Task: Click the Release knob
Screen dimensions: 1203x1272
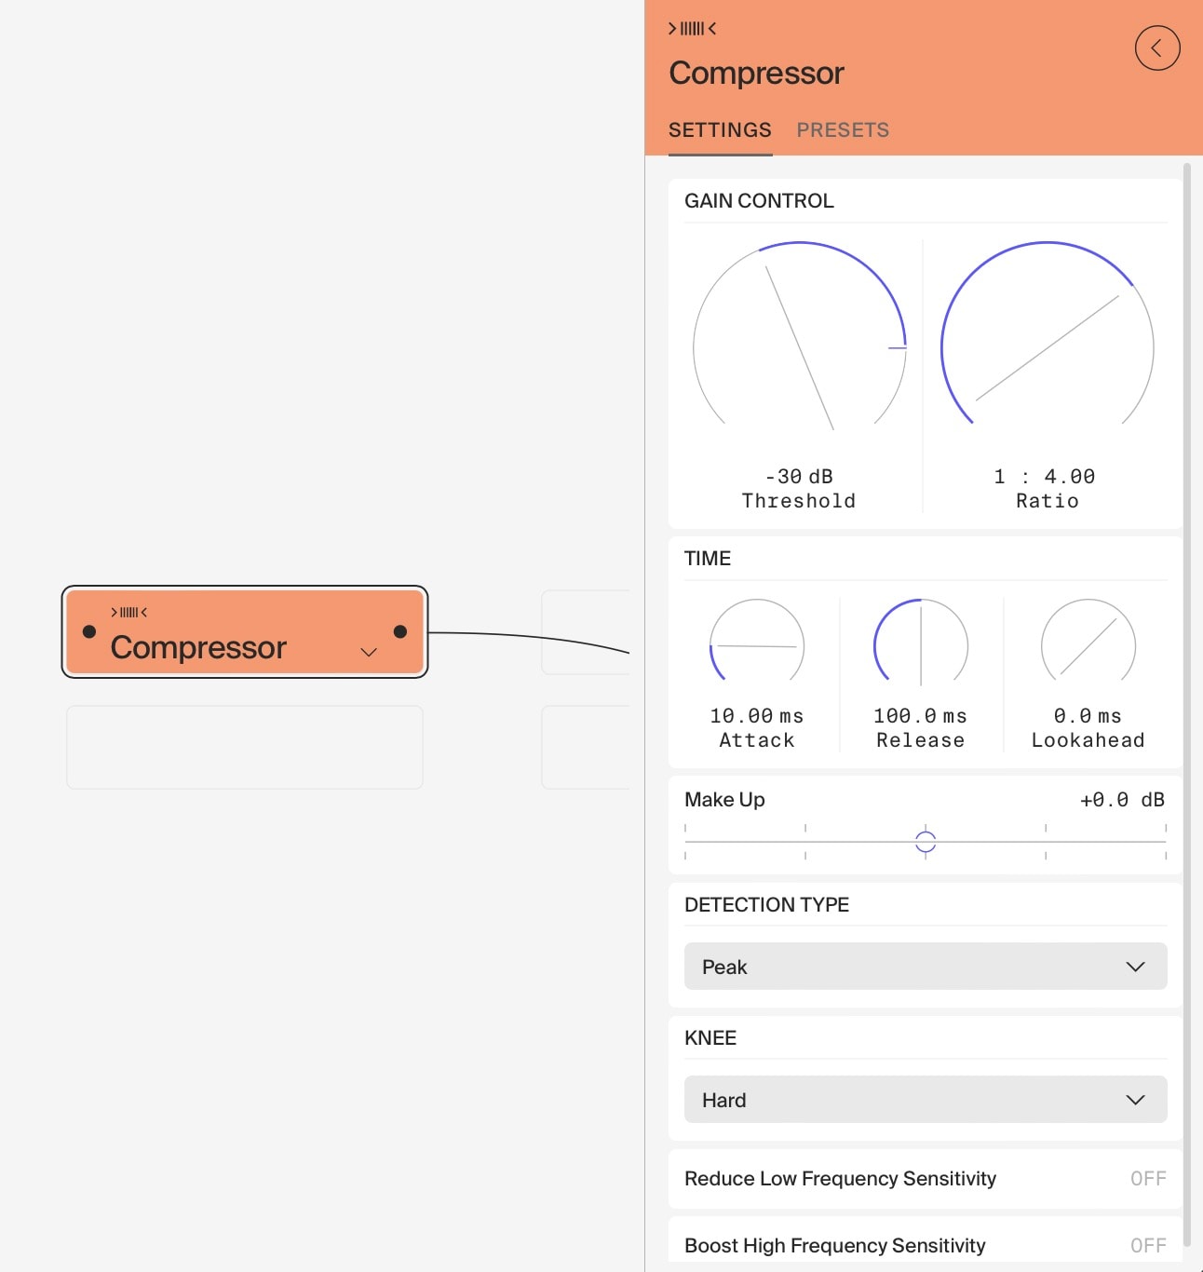Action: tap(921, 644)
